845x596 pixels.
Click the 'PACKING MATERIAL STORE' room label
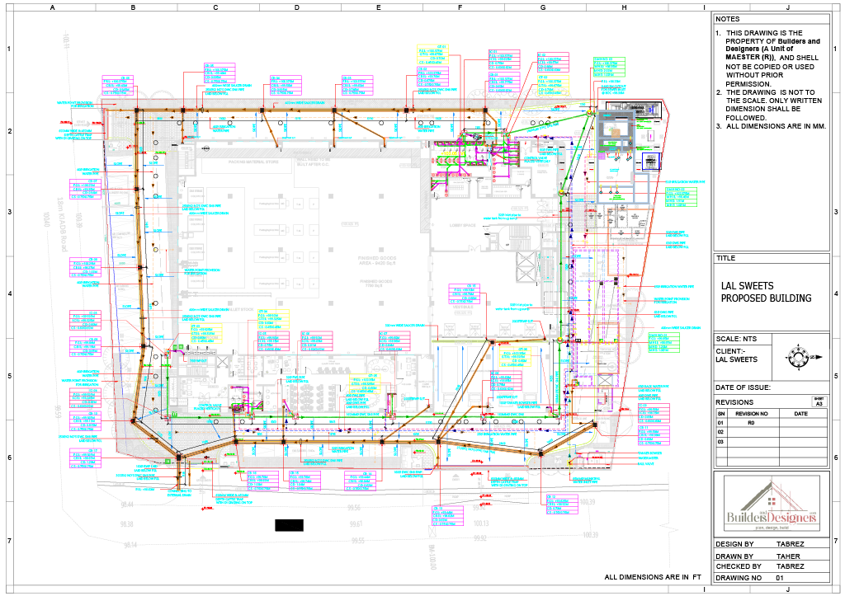(x=254, y=162)
